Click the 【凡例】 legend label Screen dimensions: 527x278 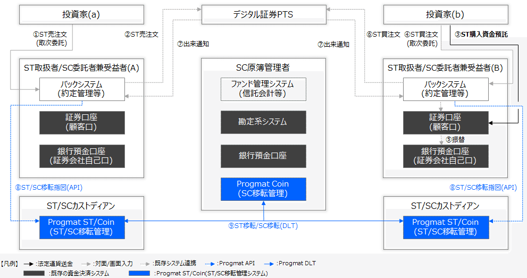[x=10, y=264]
